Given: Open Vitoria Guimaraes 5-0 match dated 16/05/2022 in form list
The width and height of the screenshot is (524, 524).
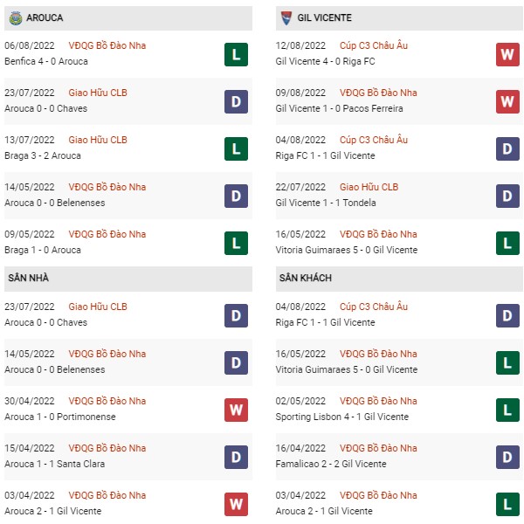Looking at the screenshot, I should (x=347, y=250).
